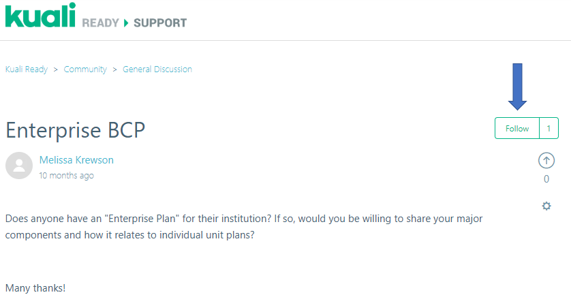Click the vote count showing 0

(x=546, y=179)
